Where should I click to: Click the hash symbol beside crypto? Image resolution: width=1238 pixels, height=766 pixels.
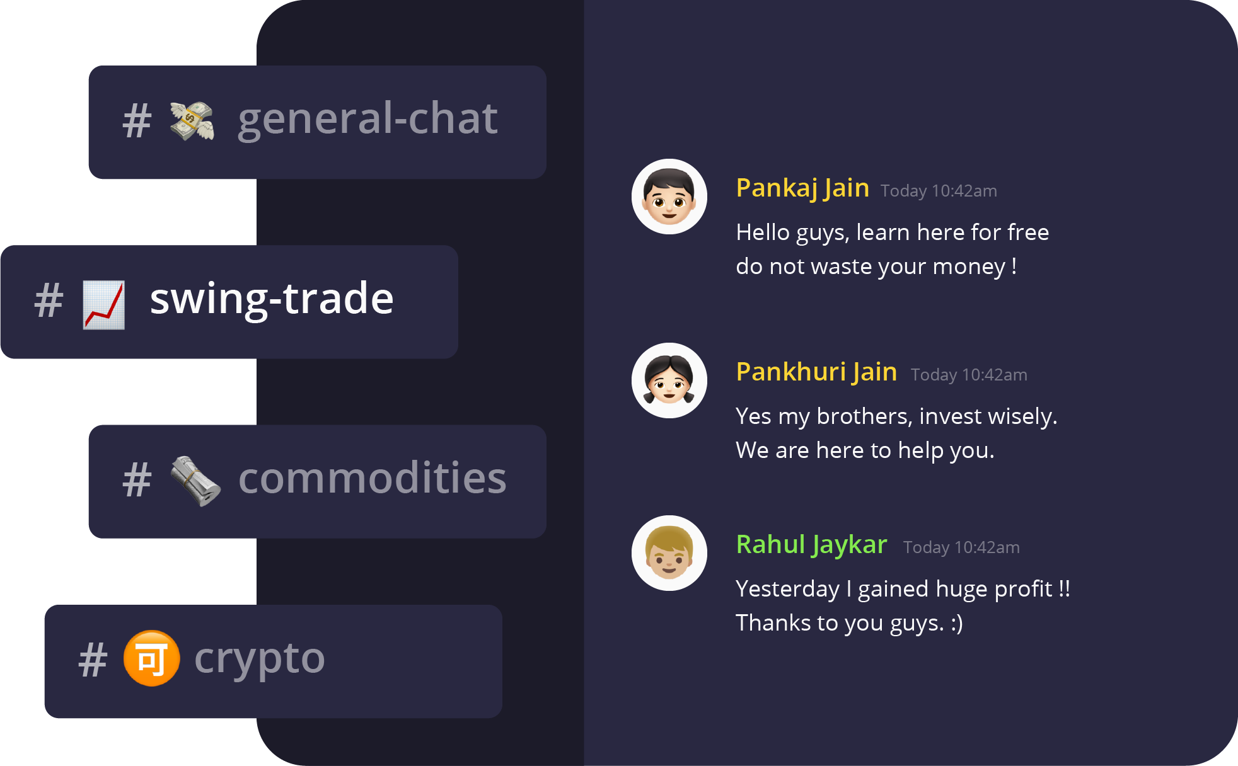(93, 661)
